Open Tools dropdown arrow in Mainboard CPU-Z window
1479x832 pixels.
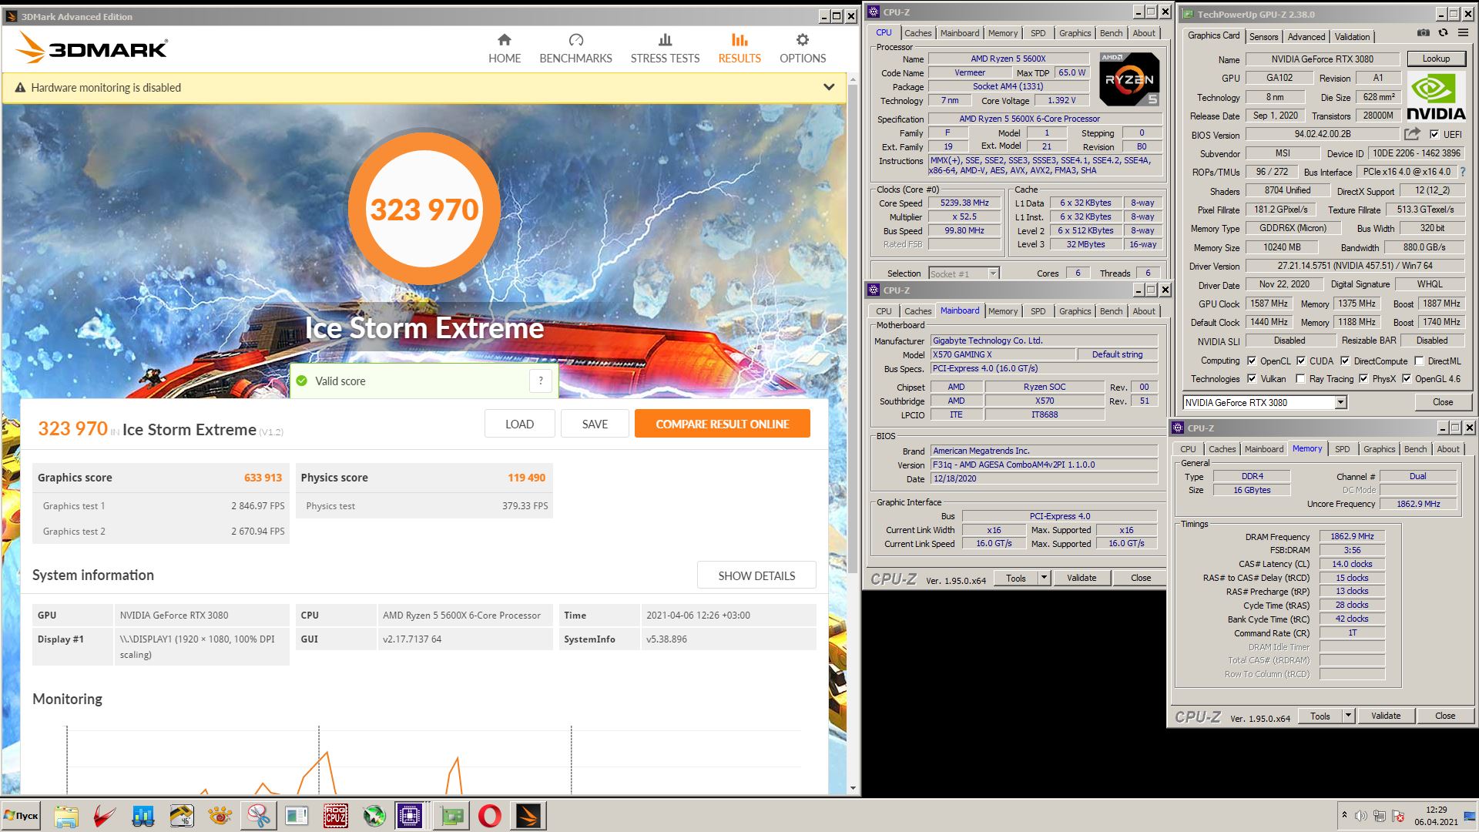click(1044, 578)
